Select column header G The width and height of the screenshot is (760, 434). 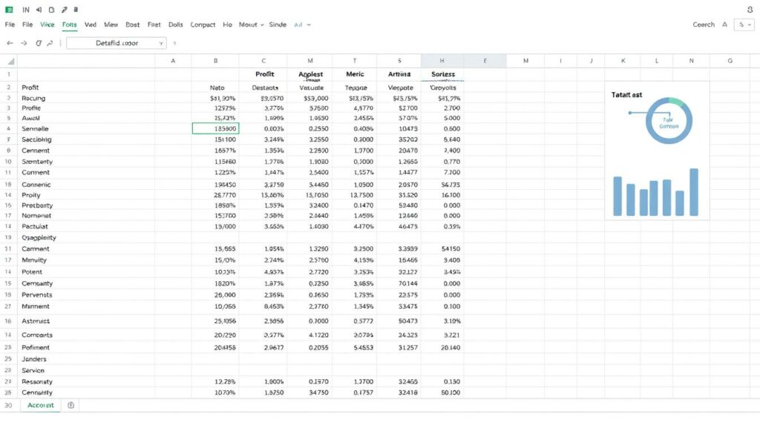(730, 61)
